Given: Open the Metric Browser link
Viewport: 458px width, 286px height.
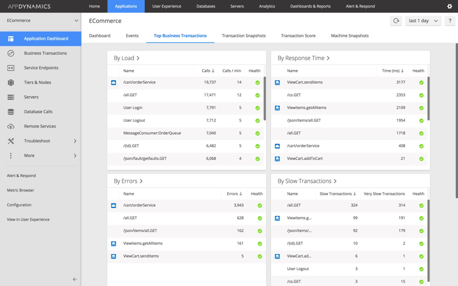Looking at the screenshot, I should [20, 190].
